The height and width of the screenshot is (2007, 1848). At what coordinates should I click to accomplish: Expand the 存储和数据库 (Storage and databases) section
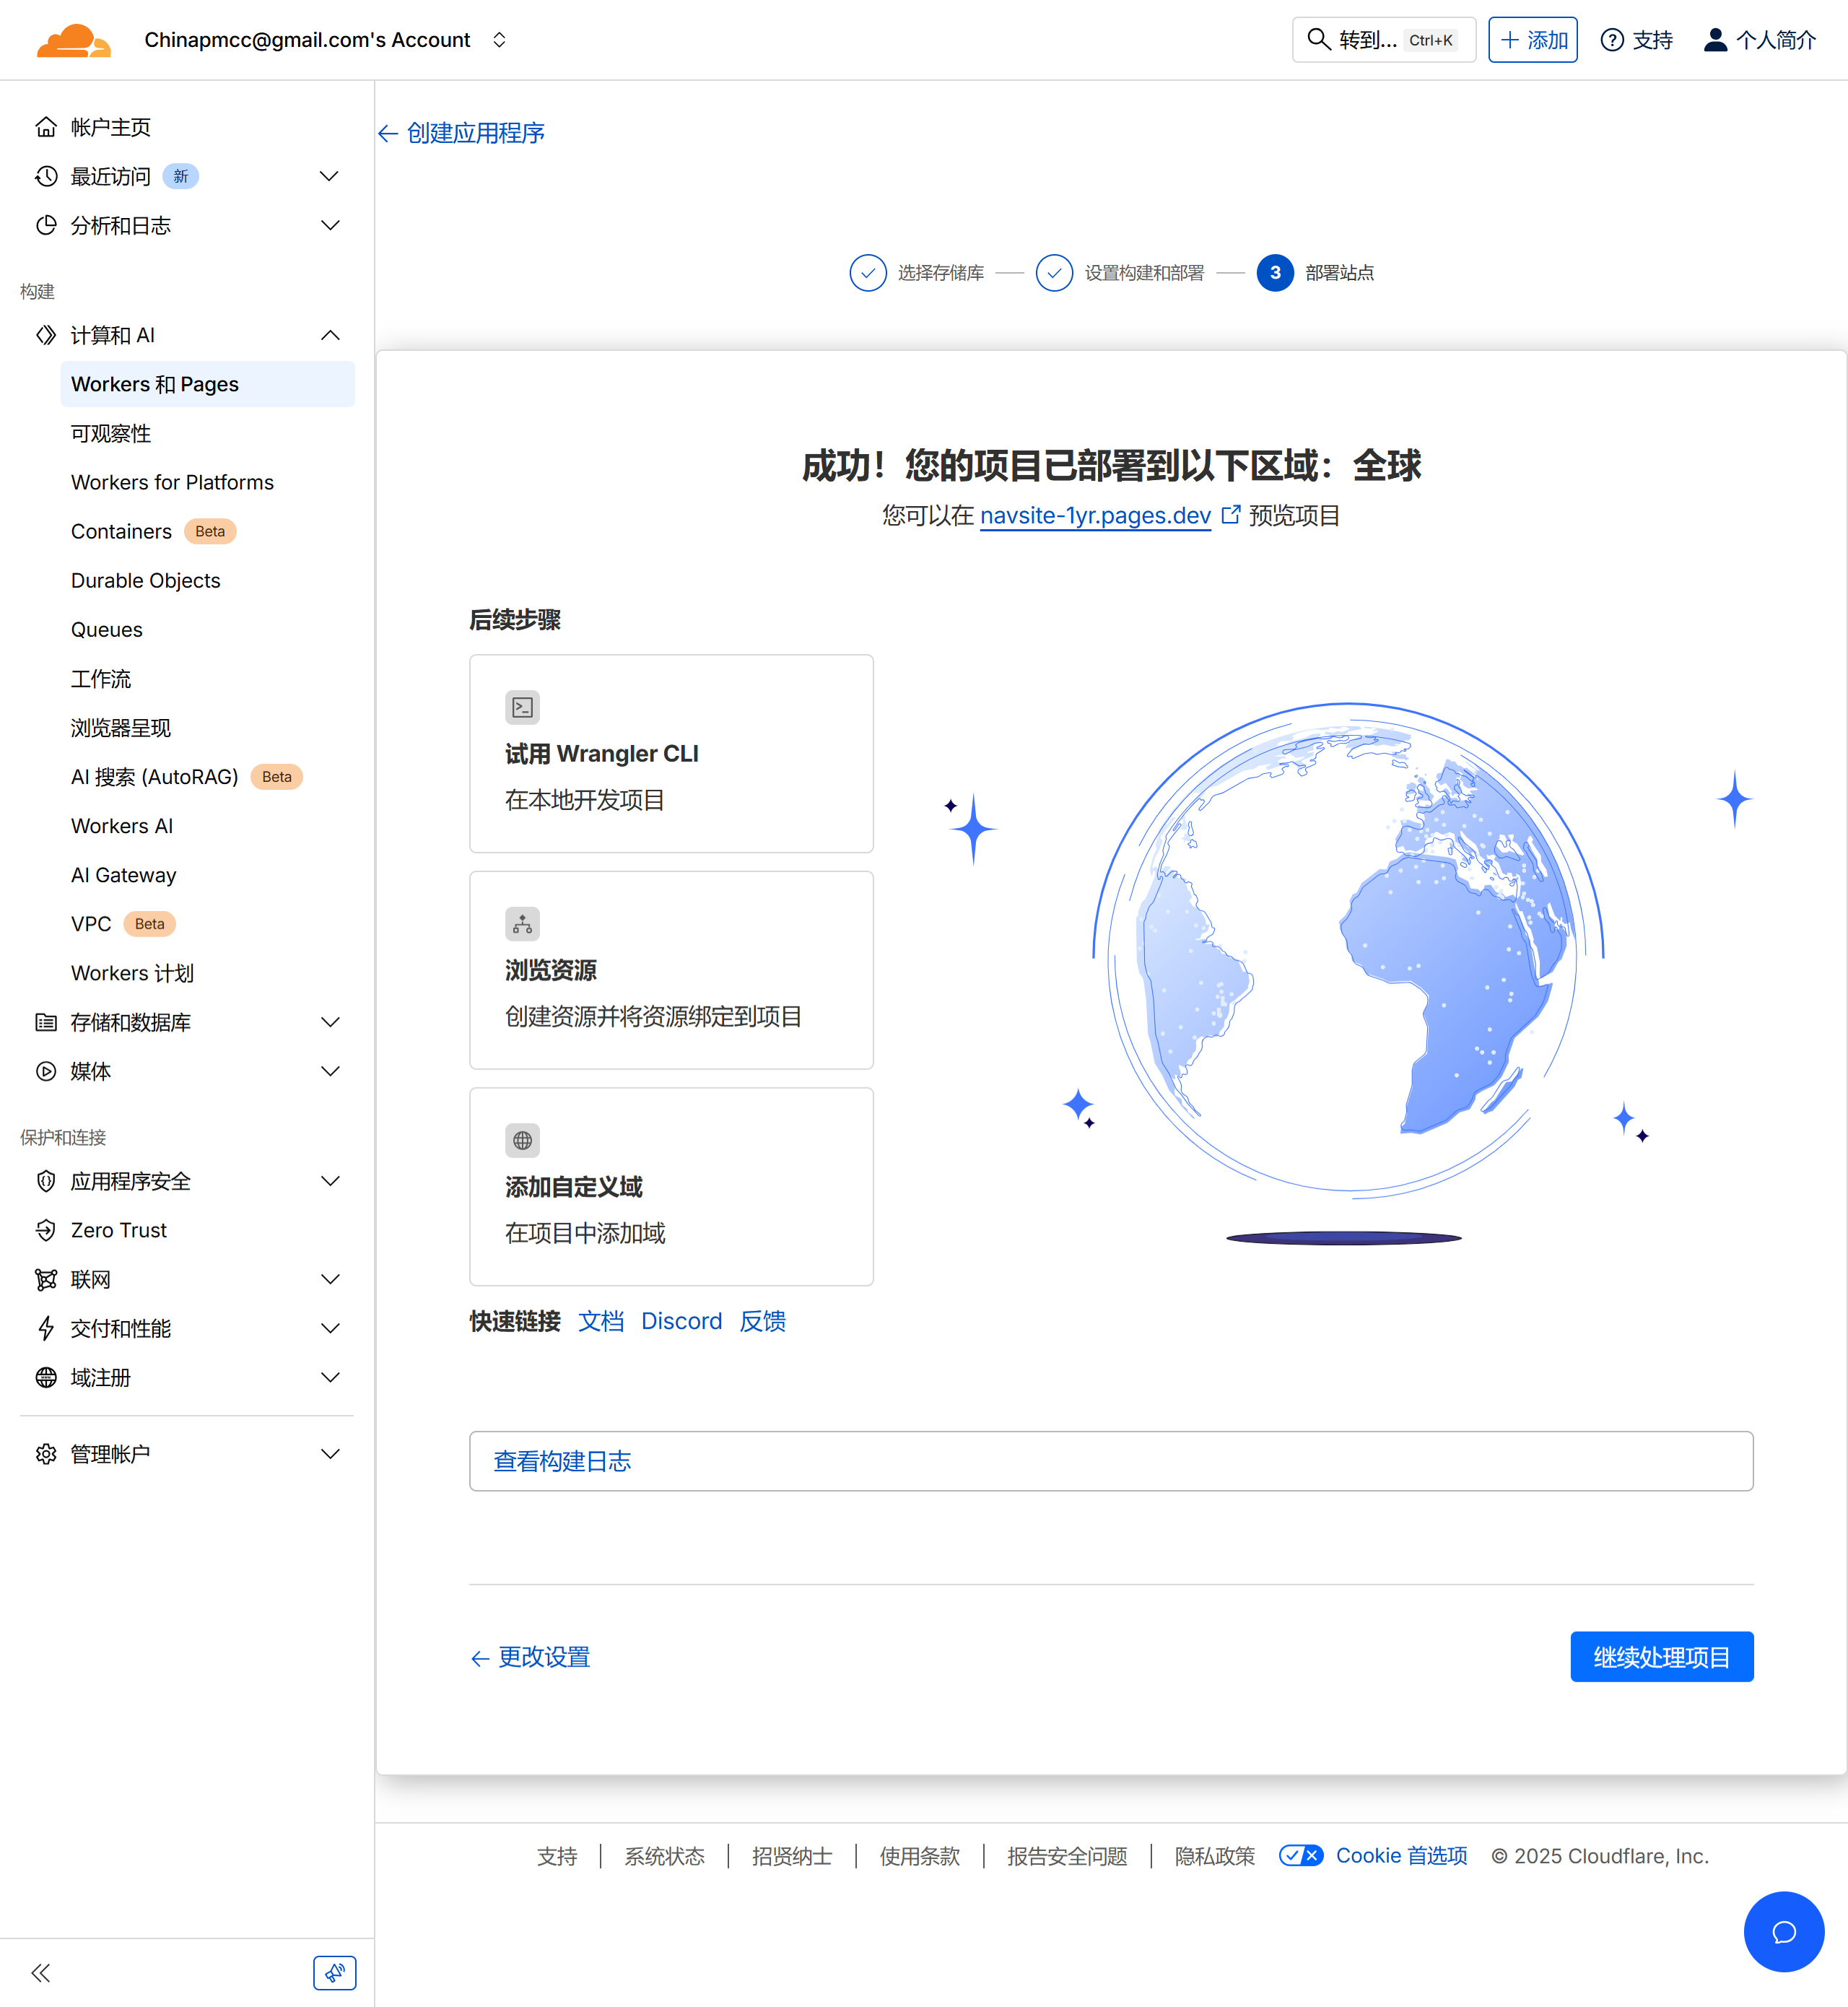coord(330,1022)
